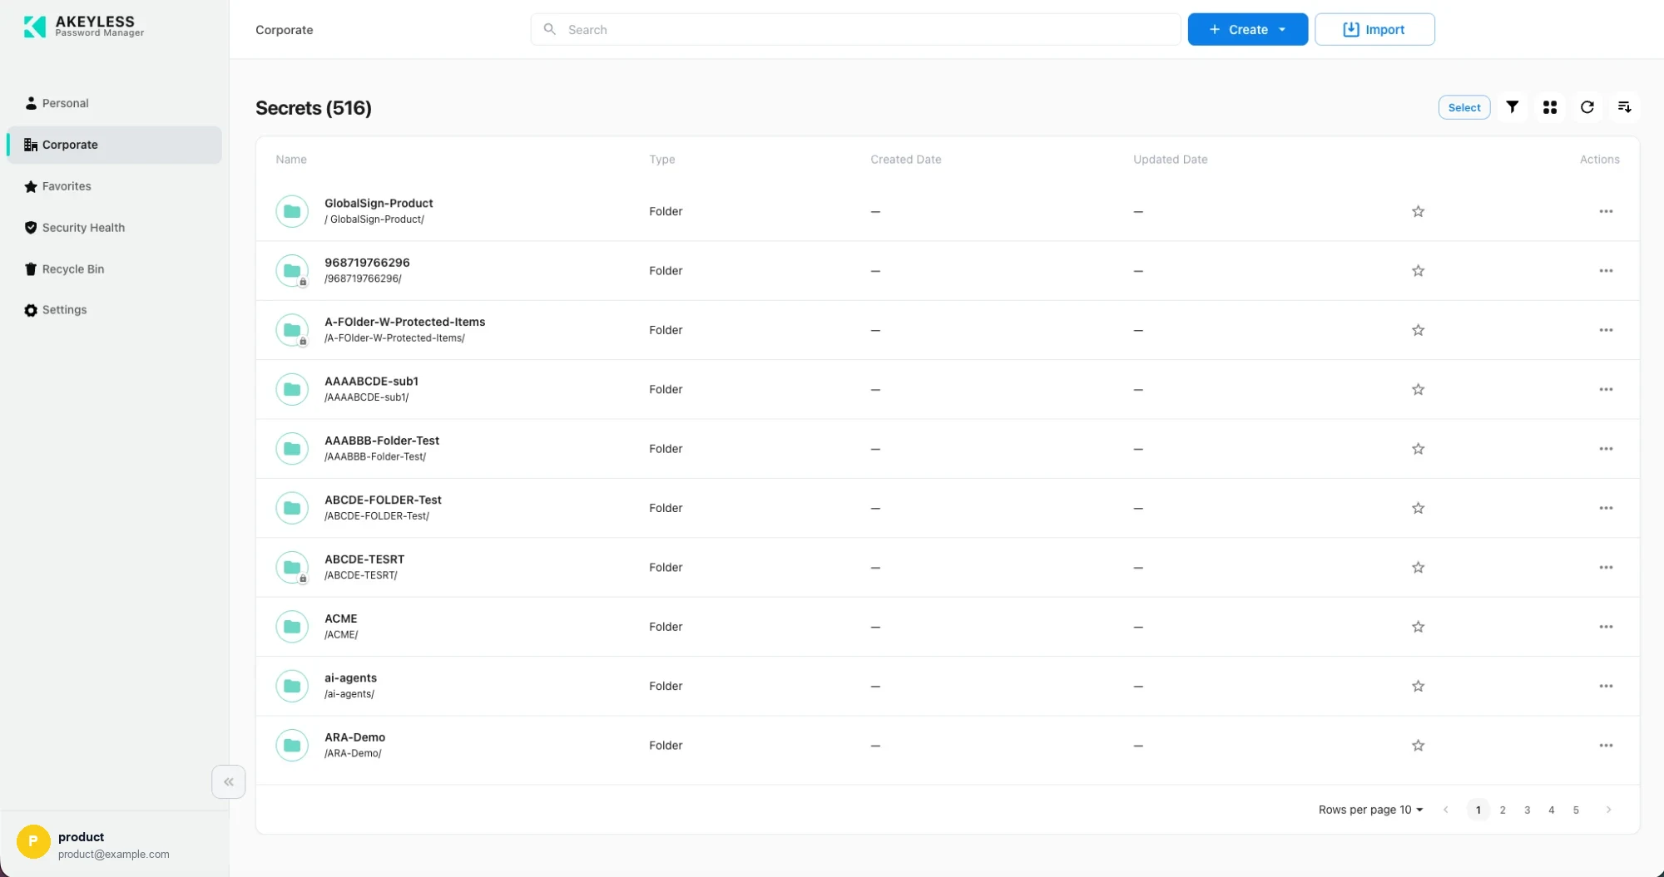
Task: Toggle favorite star for ABCDE-TESRT
Action: point(1418,568)
